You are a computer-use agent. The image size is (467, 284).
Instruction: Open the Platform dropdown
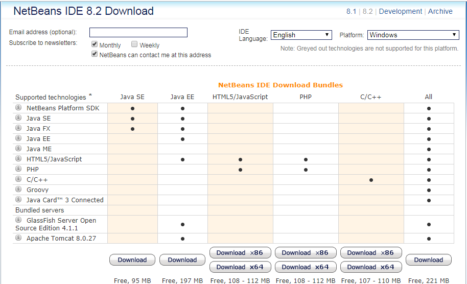pyautogui.click(x=413, y=35)
